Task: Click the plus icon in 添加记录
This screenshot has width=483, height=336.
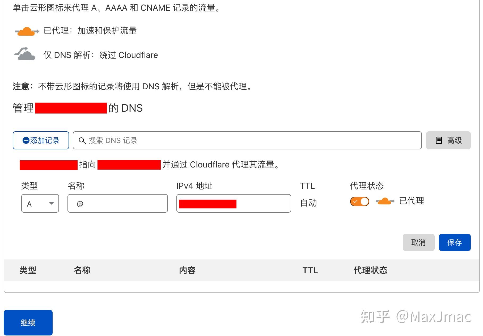Action: click(x=26, y=140)
